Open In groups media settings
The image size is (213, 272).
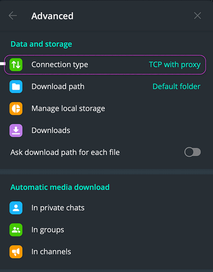pos(48,230)
